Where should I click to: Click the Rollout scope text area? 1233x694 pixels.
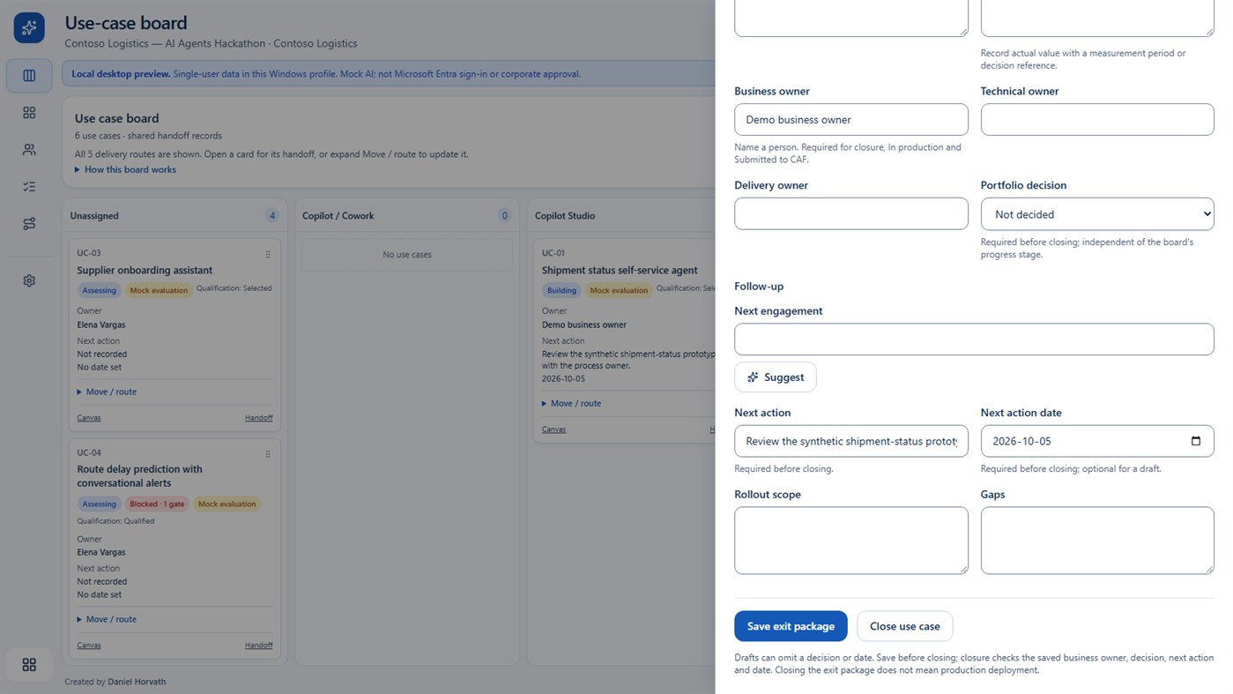851,541
